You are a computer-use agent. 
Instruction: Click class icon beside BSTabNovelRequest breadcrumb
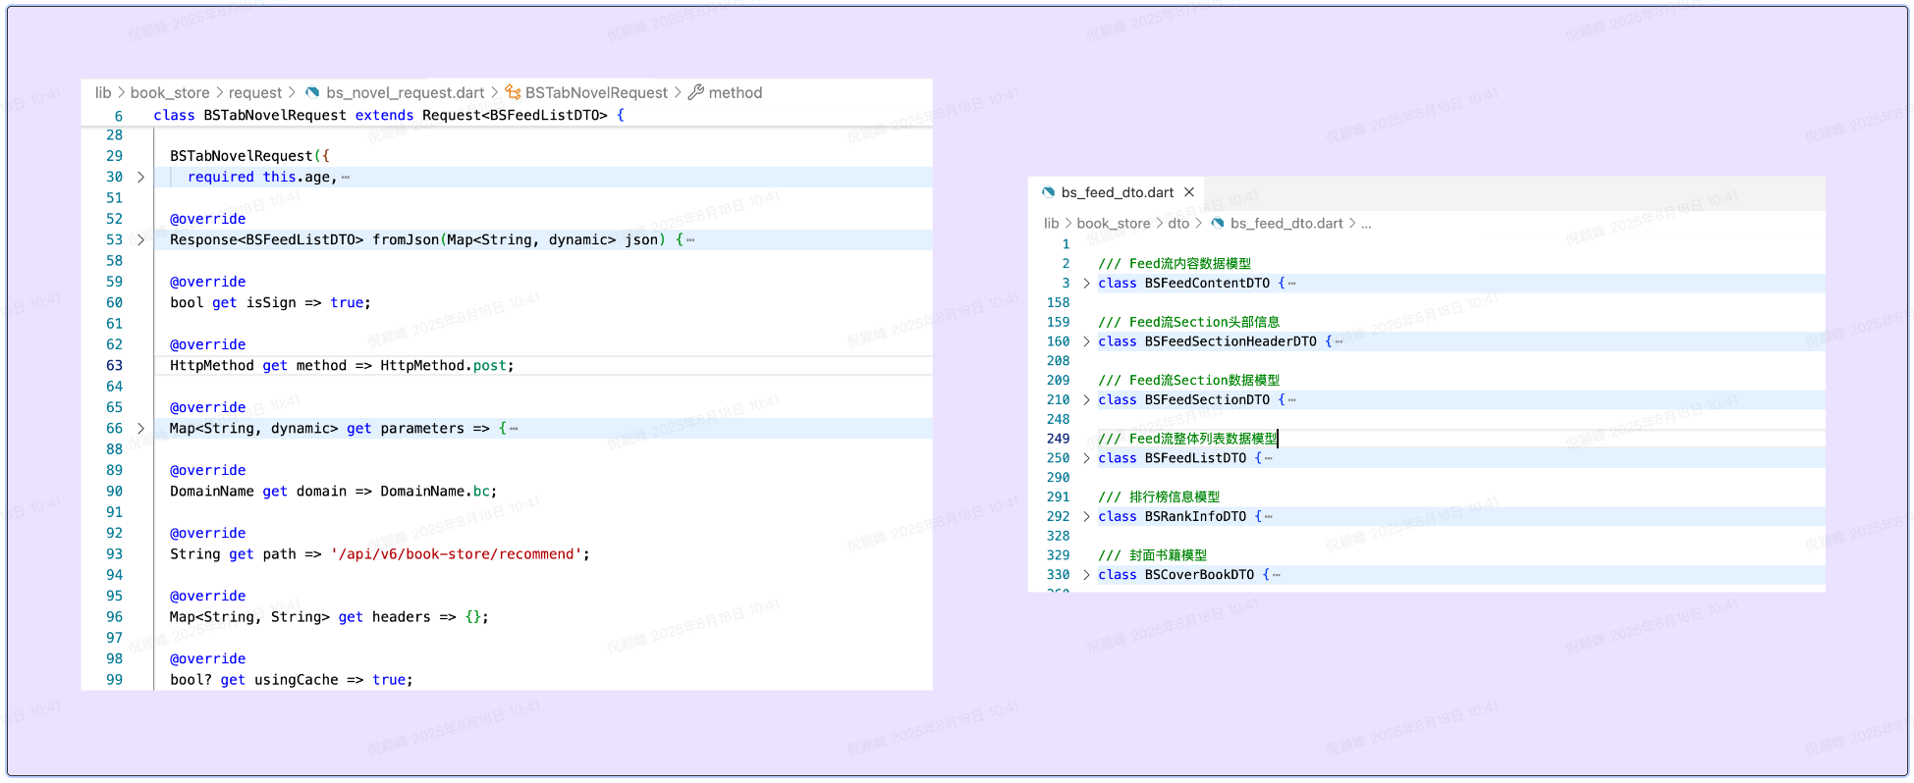click(513, 92)
